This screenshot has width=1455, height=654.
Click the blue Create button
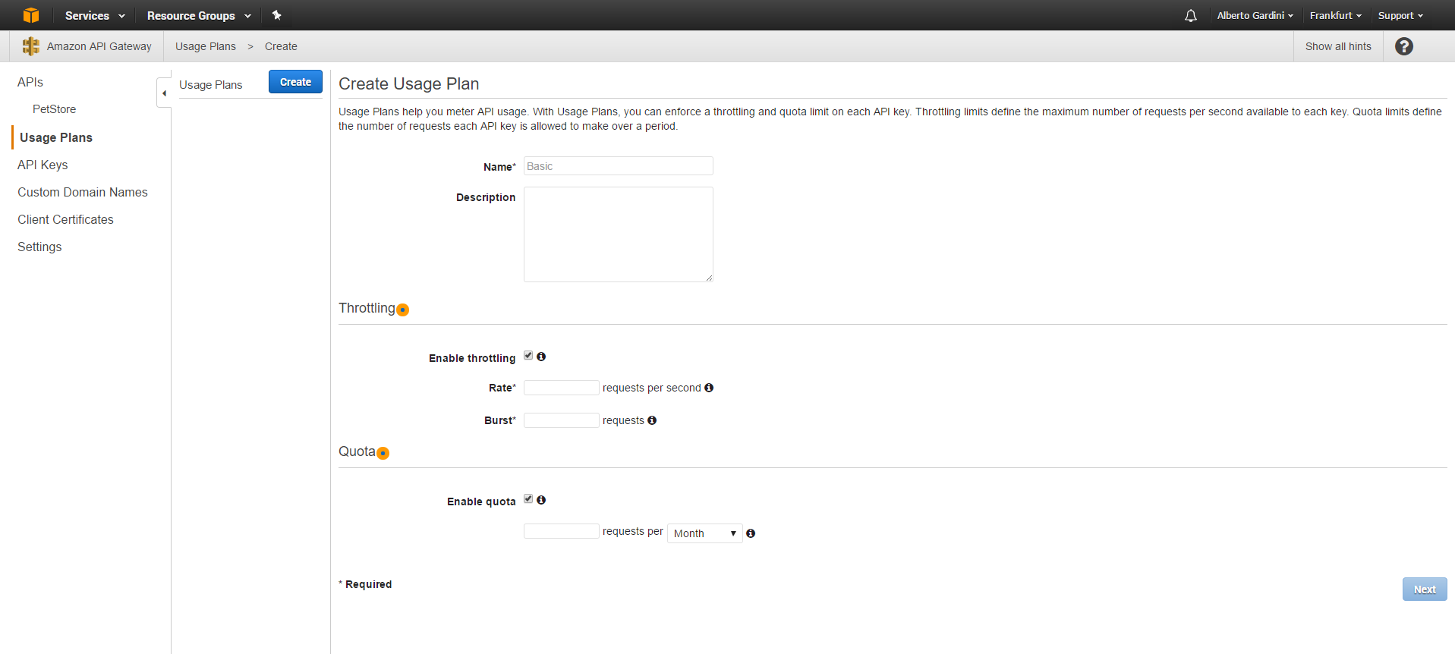click(295, 82)
